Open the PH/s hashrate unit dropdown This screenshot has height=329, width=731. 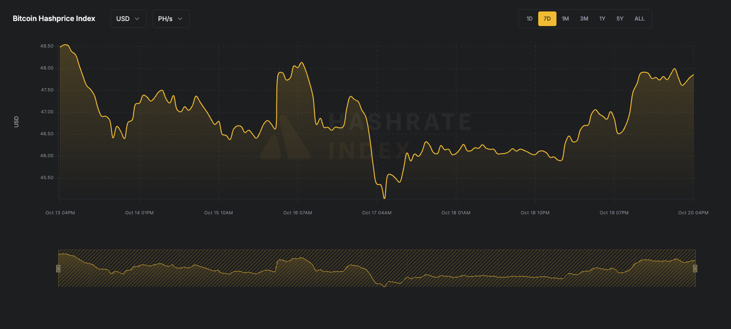[170, 19]
